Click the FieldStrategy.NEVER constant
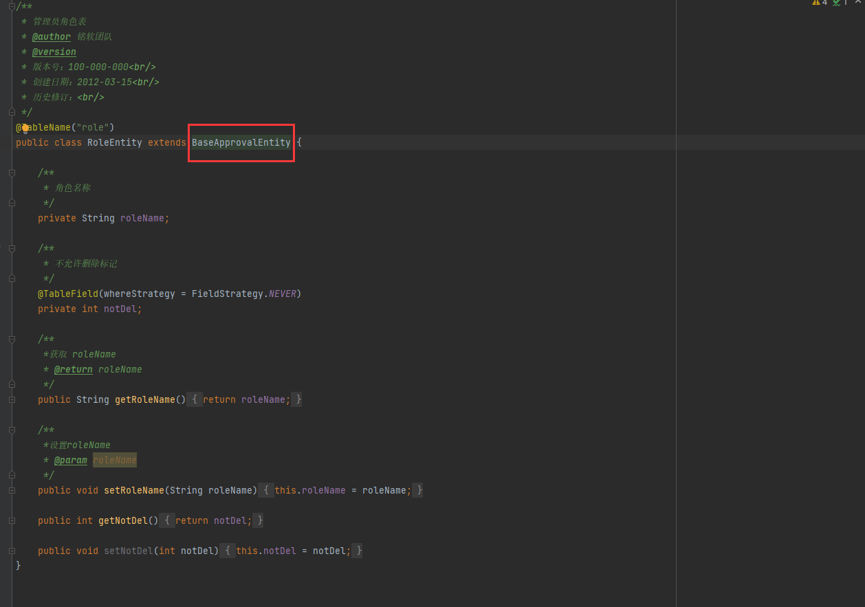The height and width of the screenshot is (607, 865). point(282,294)
